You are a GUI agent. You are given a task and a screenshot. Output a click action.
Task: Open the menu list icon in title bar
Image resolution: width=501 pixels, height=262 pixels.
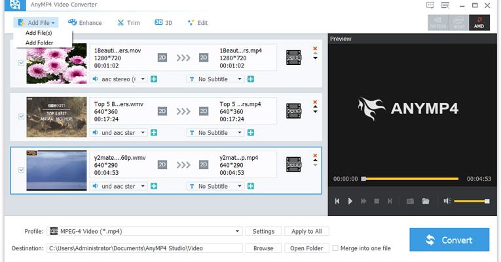[x=445, y=5]
